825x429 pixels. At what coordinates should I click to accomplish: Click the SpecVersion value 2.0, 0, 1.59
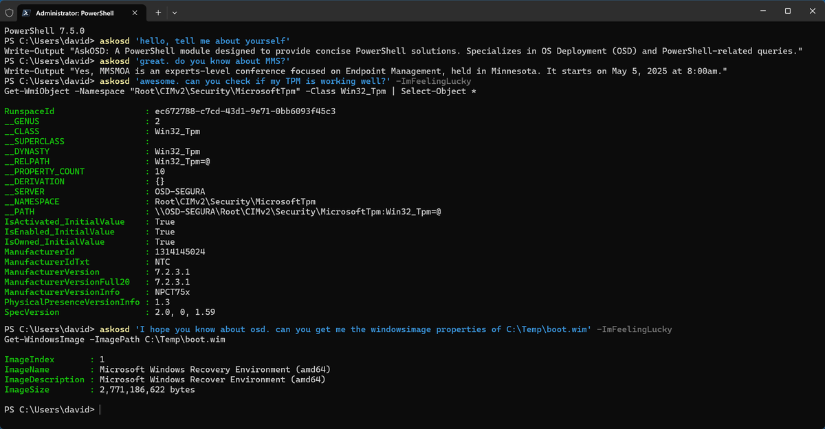click(185, 312)
